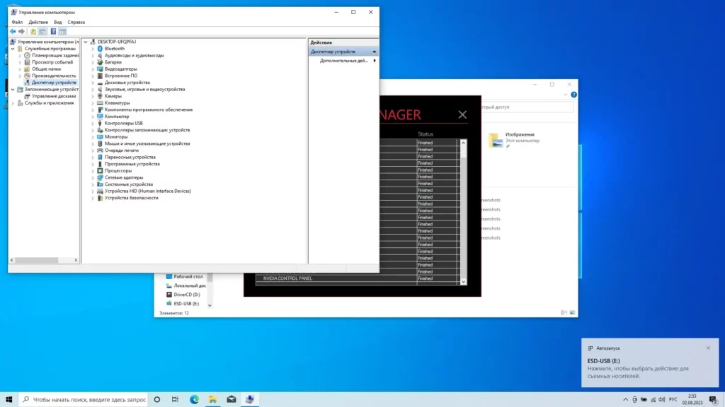
Task: Click the driver list scrollbar down arrow
Action: pos(464,281)
